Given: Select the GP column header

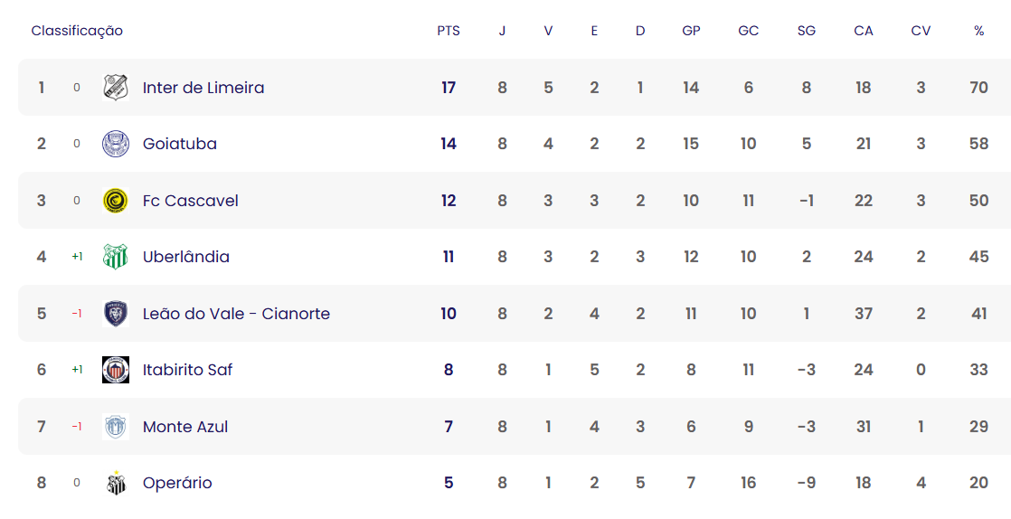Looking at the screenshot, I should pyautogui.click(x=691, y=31).
